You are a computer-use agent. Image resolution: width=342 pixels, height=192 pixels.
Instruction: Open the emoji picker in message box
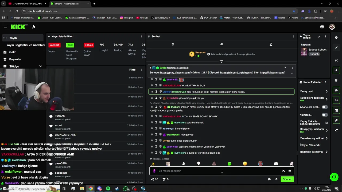290,171
